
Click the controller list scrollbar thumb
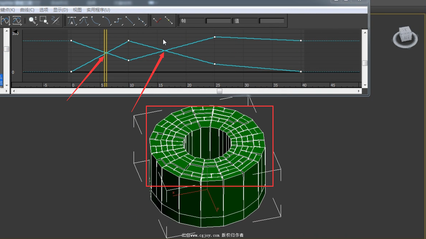(7, 49)
